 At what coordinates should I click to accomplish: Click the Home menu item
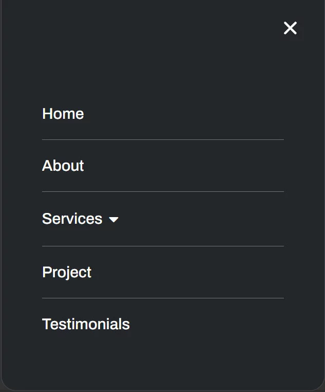63,114
